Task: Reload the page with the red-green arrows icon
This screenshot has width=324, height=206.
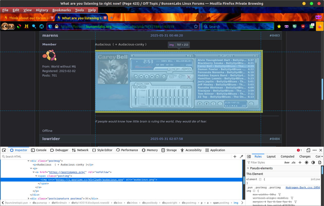Action: point(19,26)
